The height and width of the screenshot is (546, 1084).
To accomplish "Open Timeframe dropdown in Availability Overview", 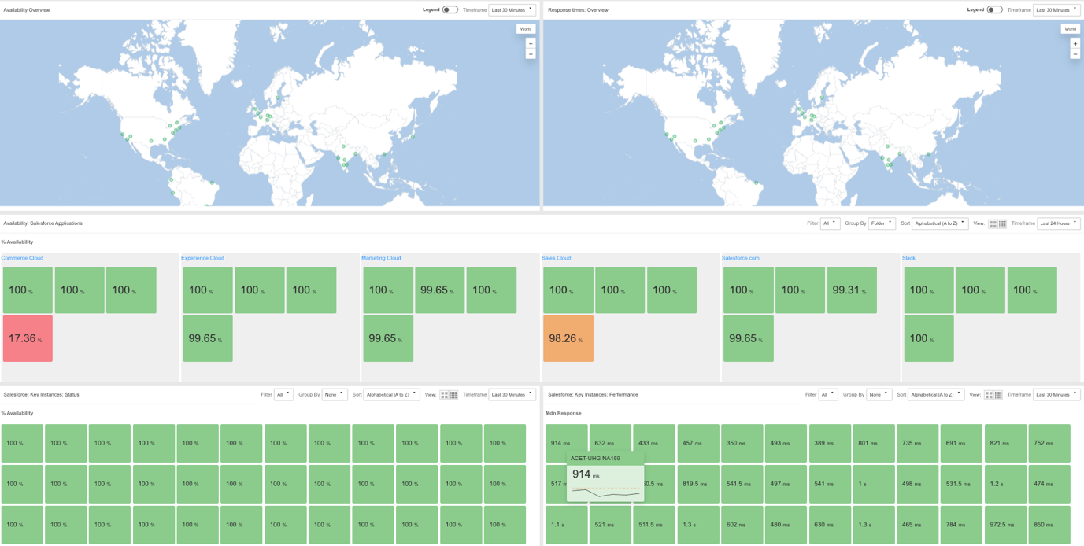I will pos(512,10).
